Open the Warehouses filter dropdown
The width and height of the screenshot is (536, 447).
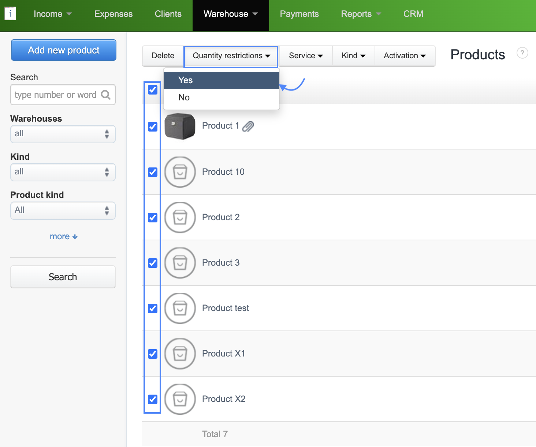tap(63, 134)
